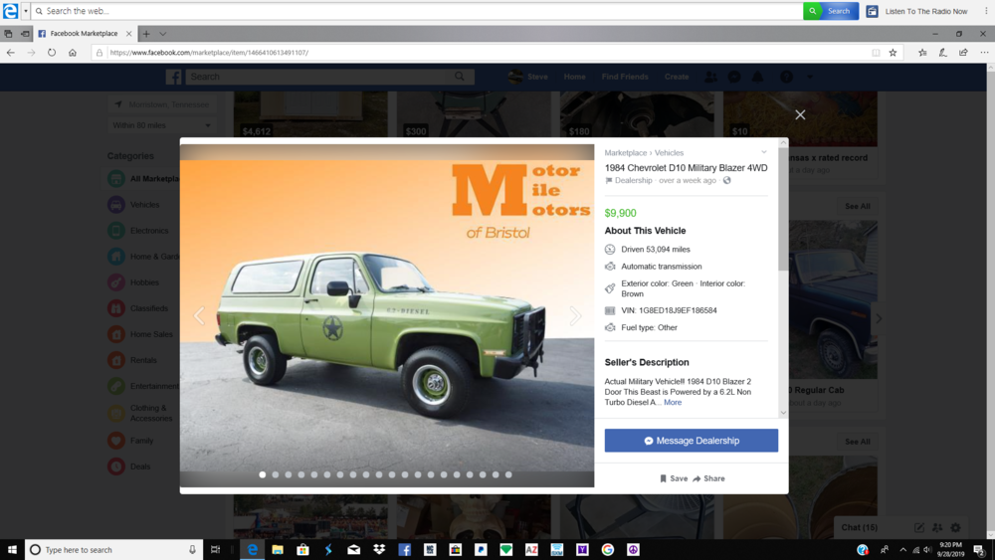Open chat settings gear icon
The width and height of the screenshot is (995, 560).
955,527
